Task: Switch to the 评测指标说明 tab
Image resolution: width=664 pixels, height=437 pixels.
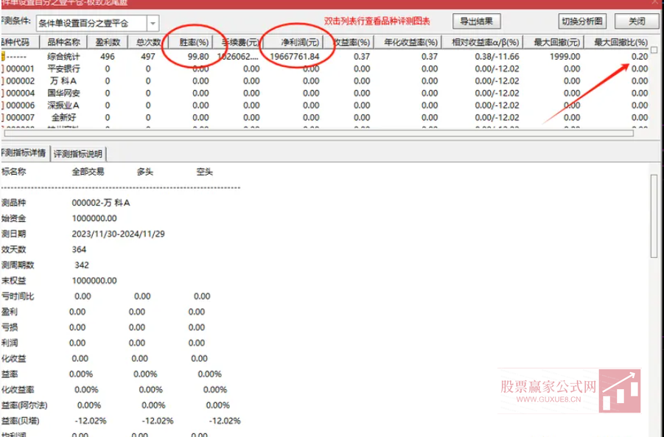Action: click(x=77, y=153)
